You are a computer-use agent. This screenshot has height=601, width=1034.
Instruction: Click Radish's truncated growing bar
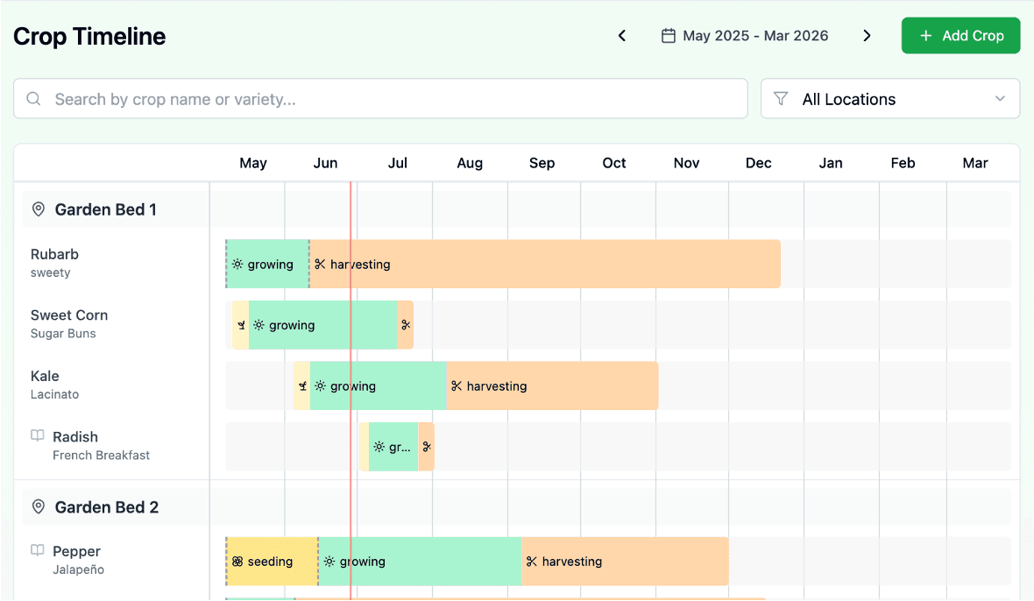pyautogui.click(x=393, y=447)
